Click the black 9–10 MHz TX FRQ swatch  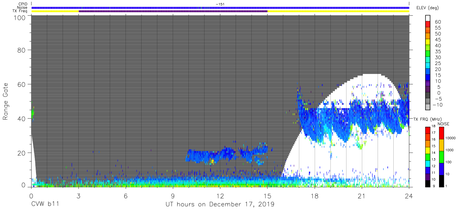tap(429, 184)
